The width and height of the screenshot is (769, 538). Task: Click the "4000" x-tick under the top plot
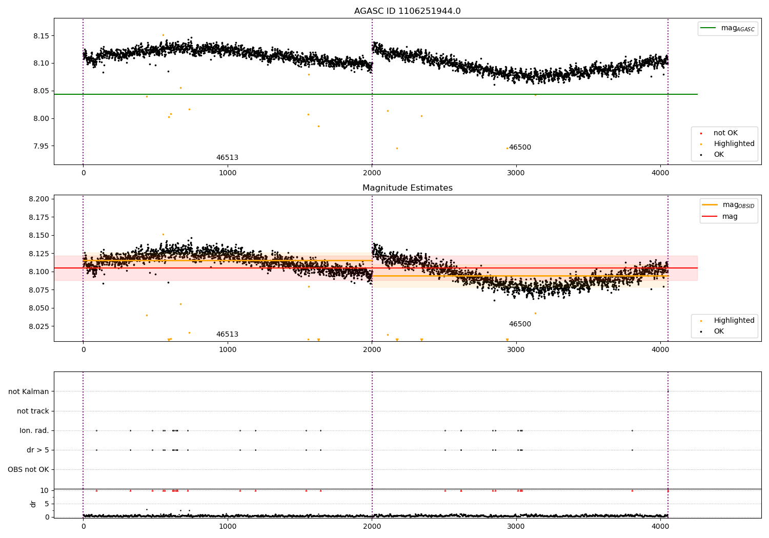pos(660,173)
